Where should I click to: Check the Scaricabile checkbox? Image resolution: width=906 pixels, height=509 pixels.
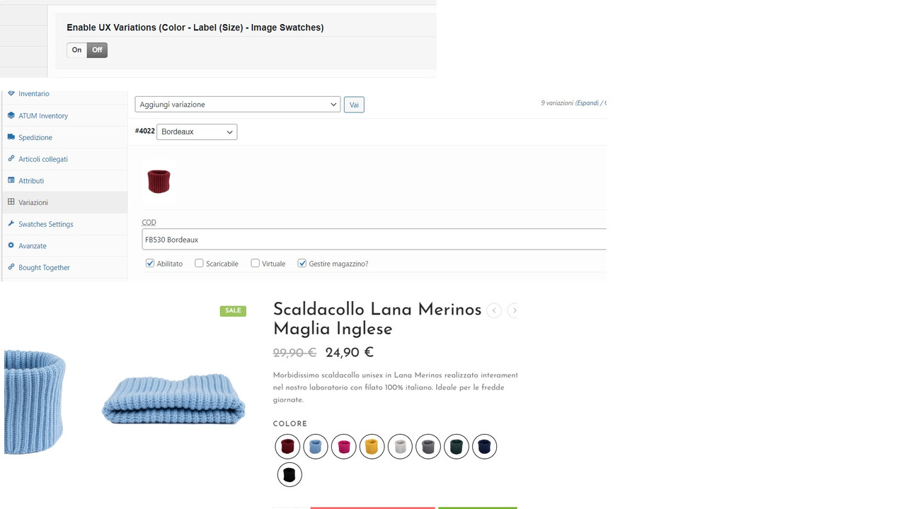coord(199,263)
